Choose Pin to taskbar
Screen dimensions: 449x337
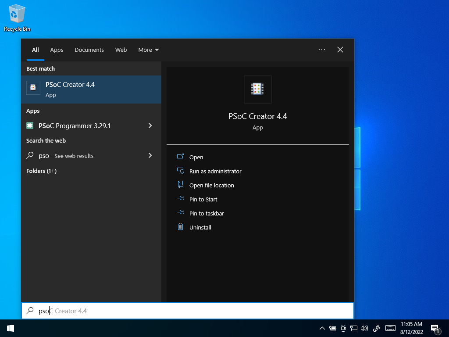tap(207, 213)
